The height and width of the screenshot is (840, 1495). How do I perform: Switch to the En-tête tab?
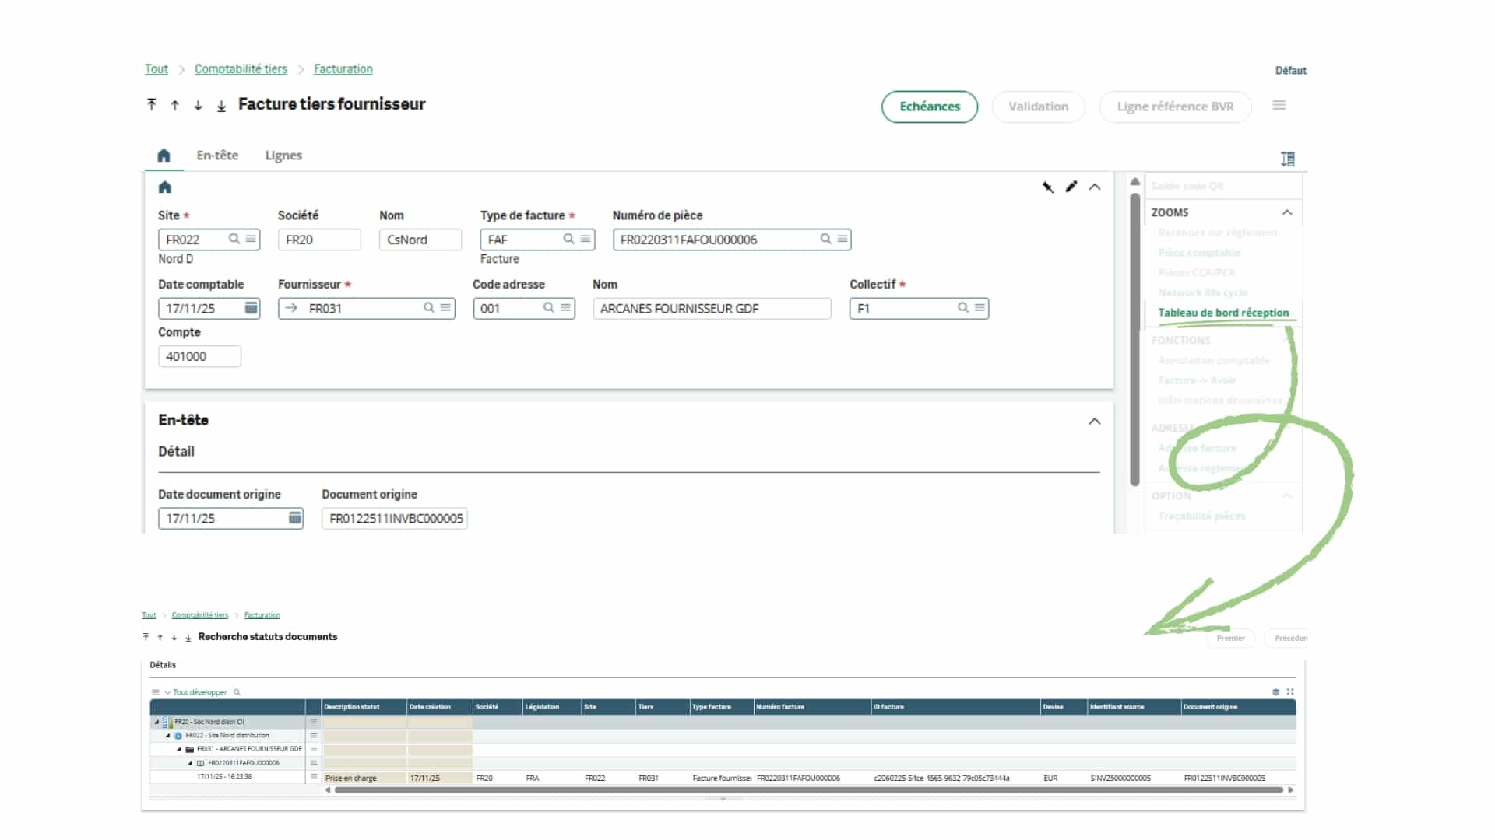[x=217, y=156]
